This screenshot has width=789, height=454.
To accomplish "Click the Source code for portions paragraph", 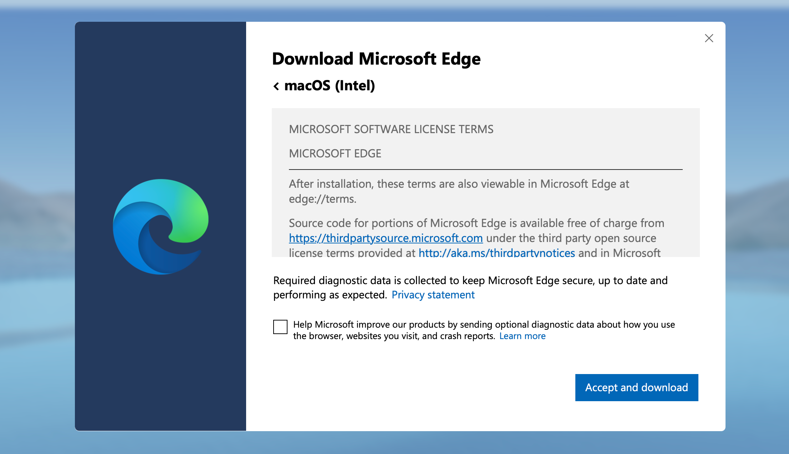I will pos(476,223).
